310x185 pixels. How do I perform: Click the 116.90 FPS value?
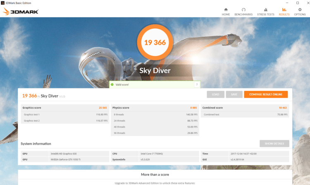point(102,114)
